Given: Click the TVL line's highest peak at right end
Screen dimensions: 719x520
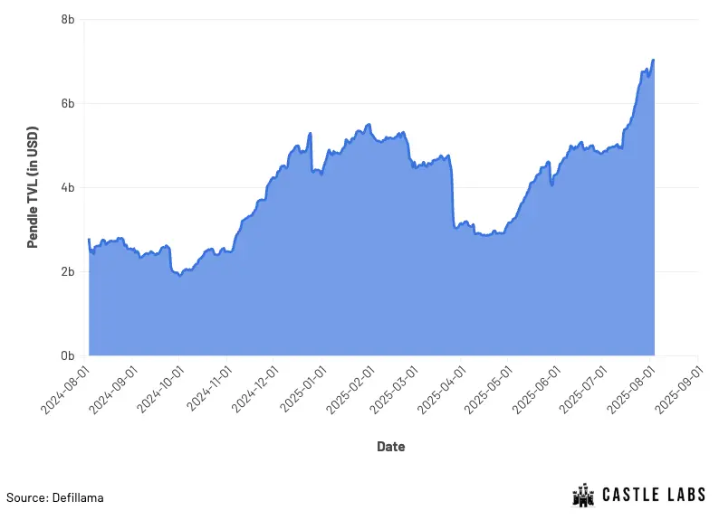Looking at the screenshot, I should 653,61.
